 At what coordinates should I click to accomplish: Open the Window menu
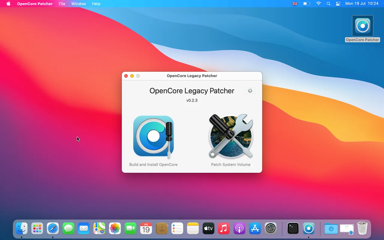tap(79, 4)
